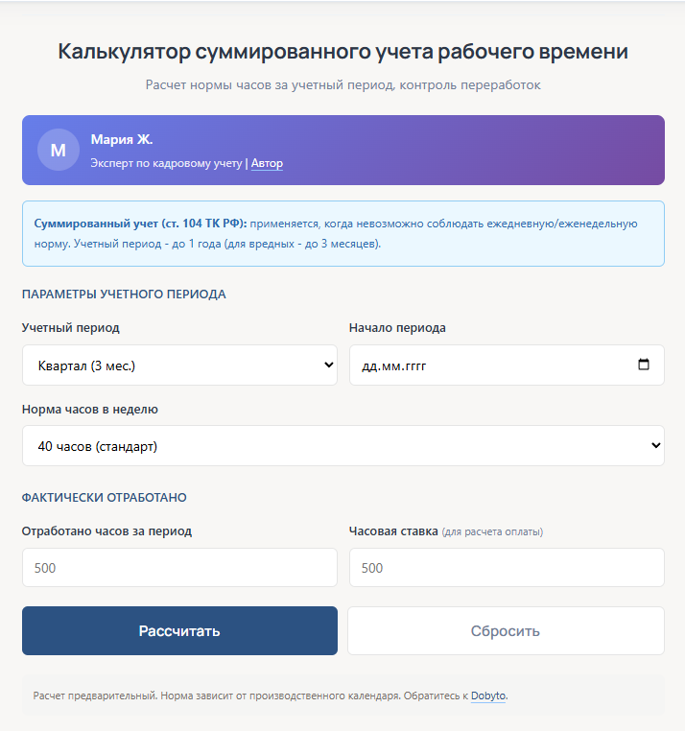Click the "Норма часов в неделю" label
This screenshot has height=731, width=685.
click(x=90, y=409)
